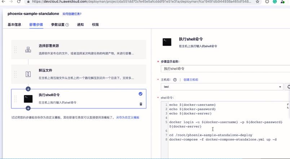290x159 pixels.
Task: Click the docker login command line
Action: click(226, 124)
